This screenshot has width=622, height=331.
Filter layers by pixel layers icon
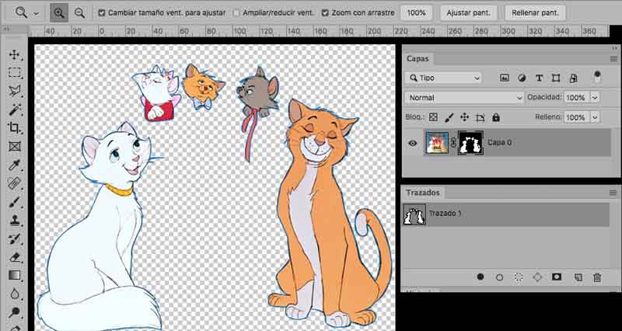click(x=505, y=78)
